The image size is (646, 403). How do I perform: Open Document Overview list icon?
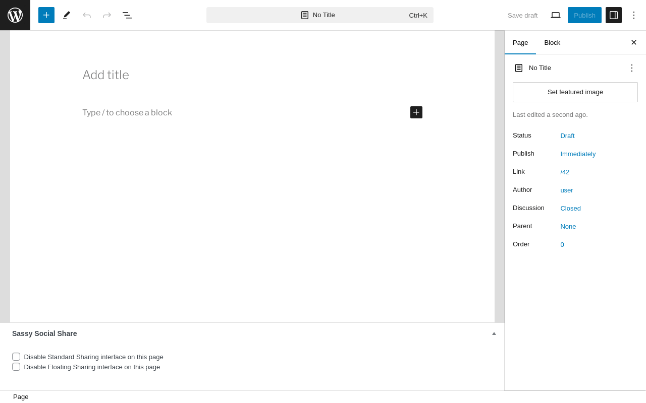[127, 15]
